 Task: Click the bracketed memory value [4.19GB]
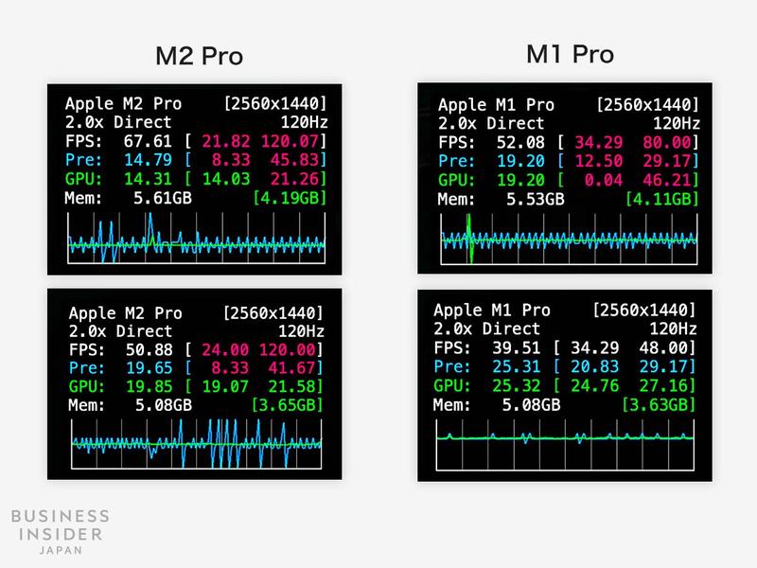(290, 198)
